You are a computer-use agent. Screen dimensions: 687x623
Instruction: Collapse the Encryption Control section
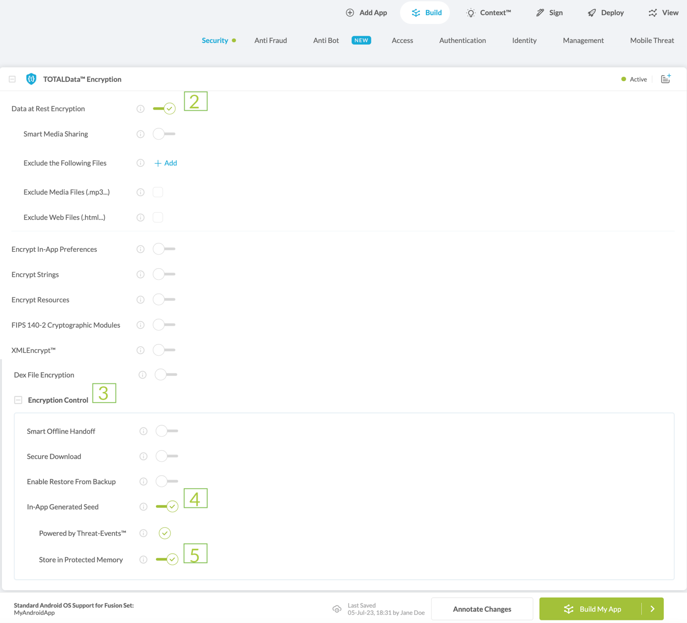pyautogui.click(x=18, y=400)
